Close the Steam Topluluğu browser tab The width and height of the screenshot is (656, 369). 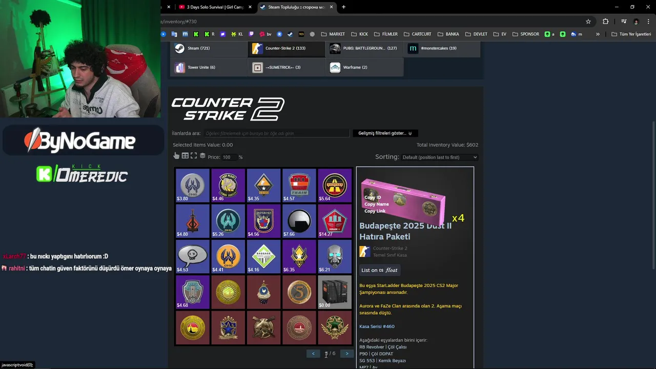pyautogui.click(x=332, y=7)
